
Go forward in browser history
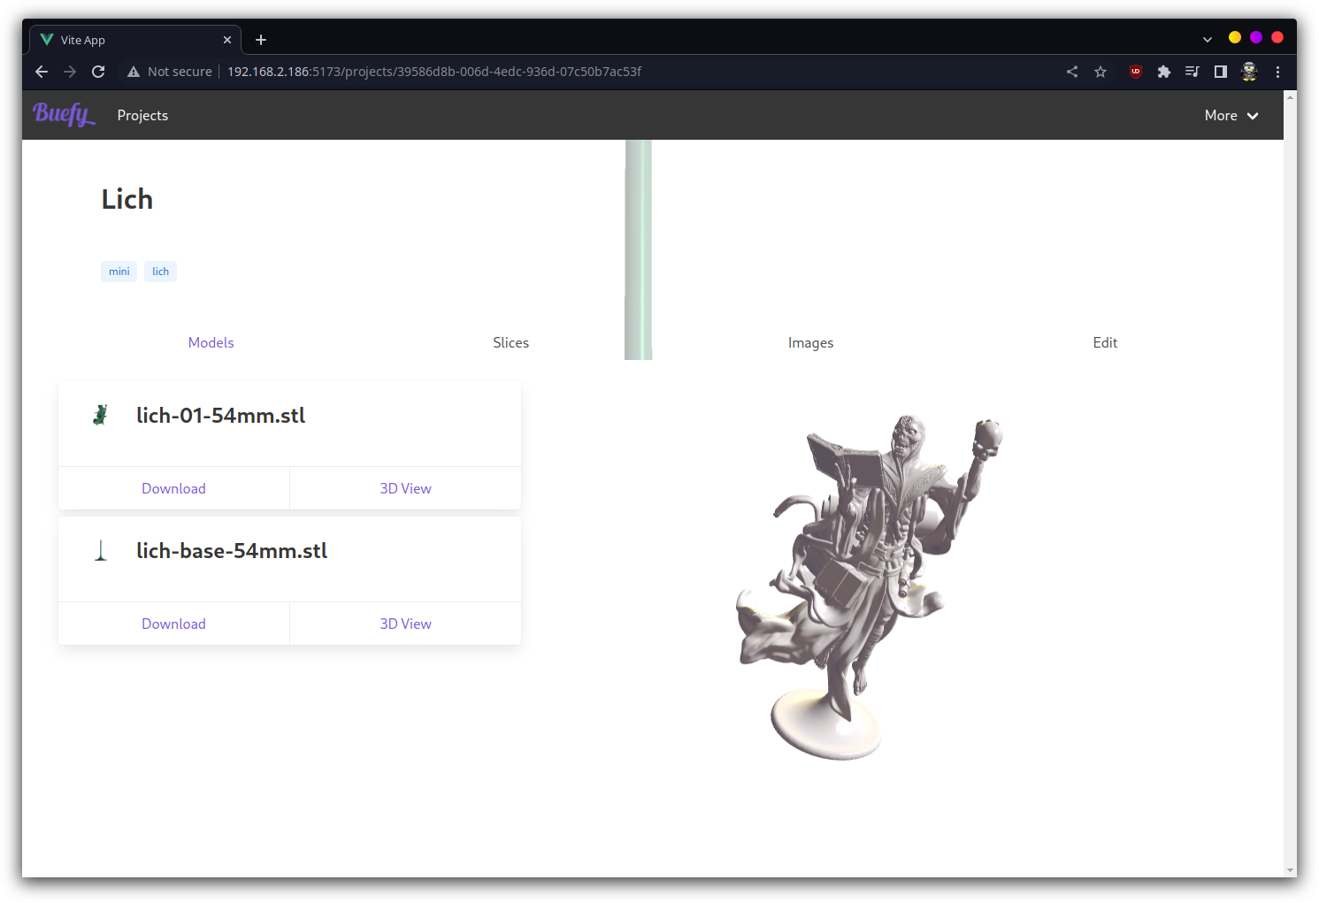click(x=70, y=72)
